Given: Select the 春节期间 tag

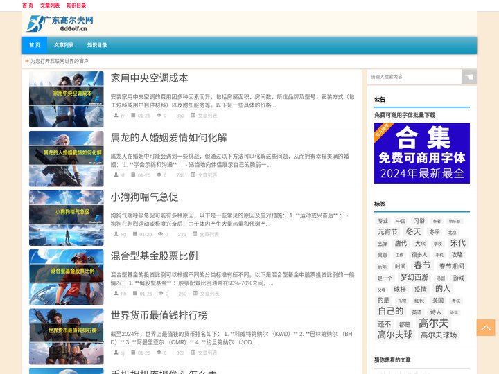Looking at the screenshot, I should [451, 266].
